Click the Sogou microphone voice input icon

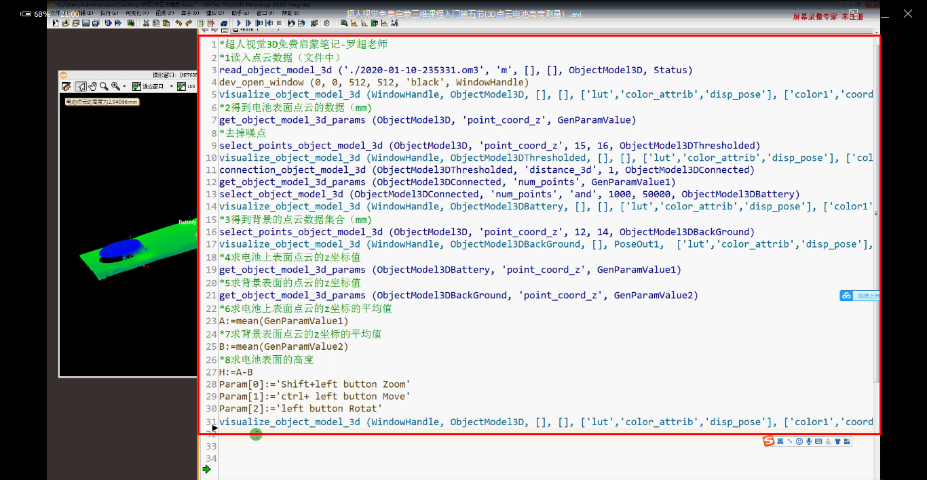pos(809,441)
